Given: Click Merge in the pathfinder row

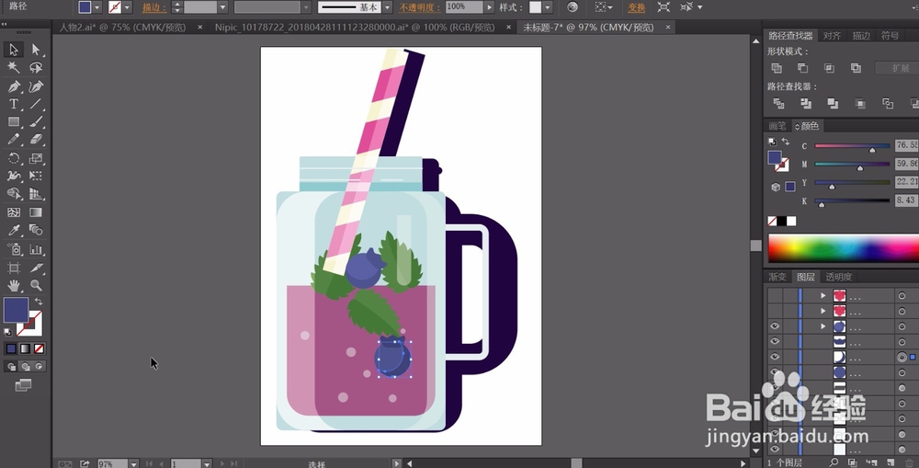Looking at the screenshot, I should [833, 104].
